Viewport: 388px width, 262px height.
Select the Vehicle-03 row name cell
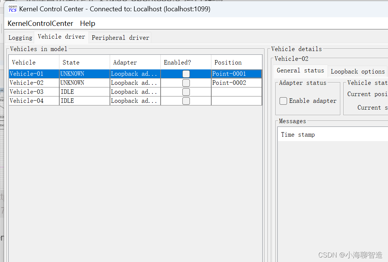34,92
